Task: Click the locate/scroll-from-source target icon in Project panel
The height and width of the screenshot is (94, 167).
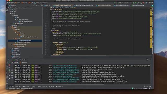Action: pos(34,5)
